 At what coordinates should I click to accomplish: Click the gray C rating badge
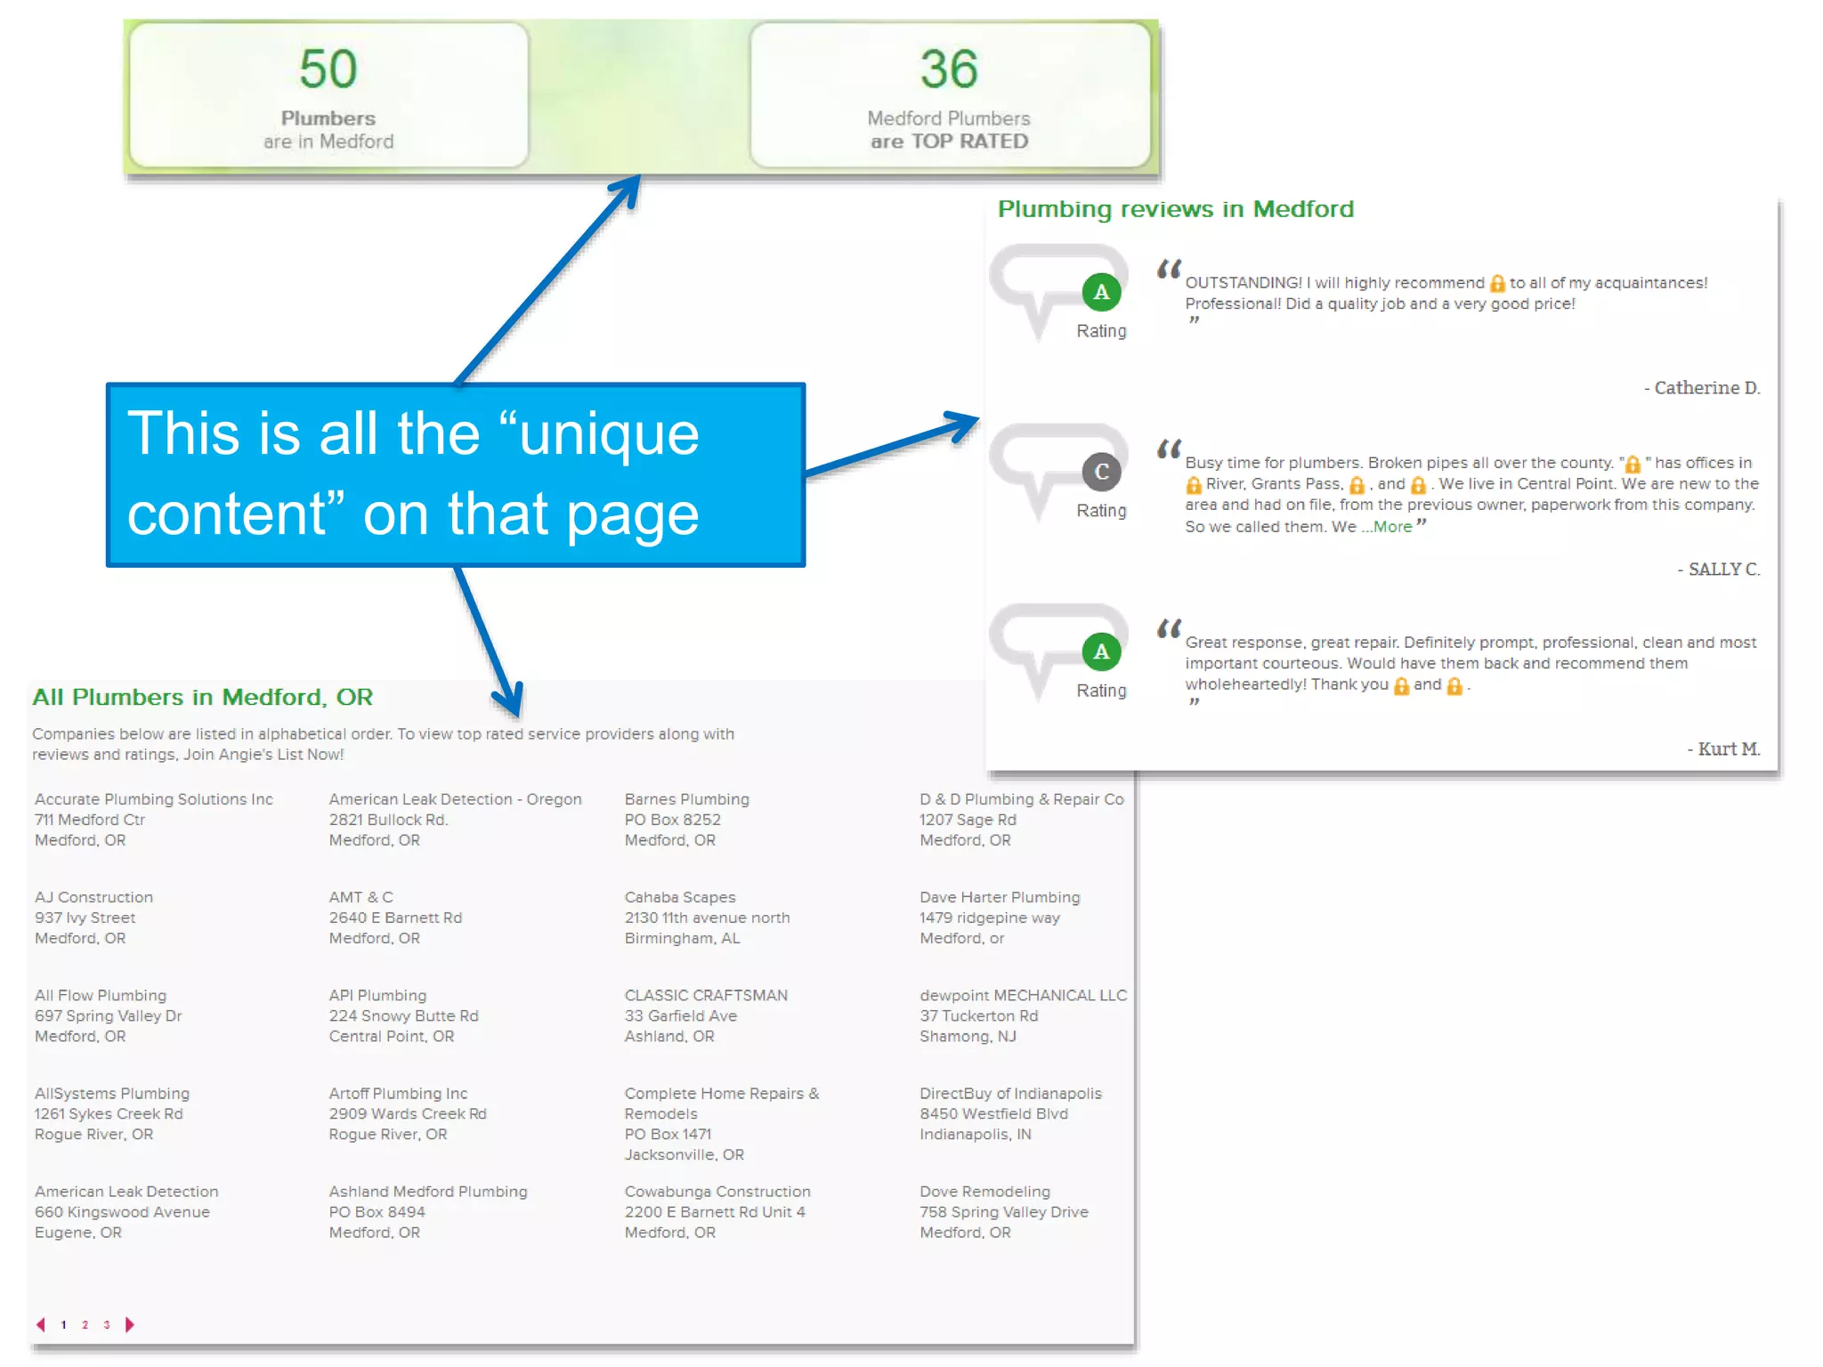[x=1101, y=472]
